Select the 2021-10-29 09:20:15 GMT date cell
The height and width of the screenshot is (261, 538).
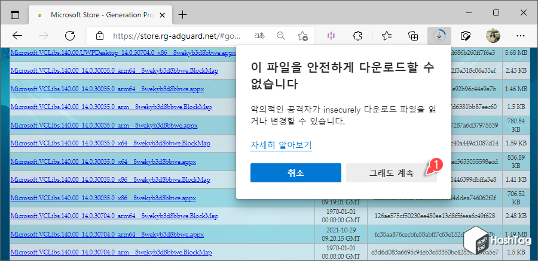pos(341,235)
